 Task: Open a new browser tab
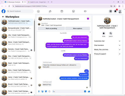pyautogui.click(x=52, y=2)
